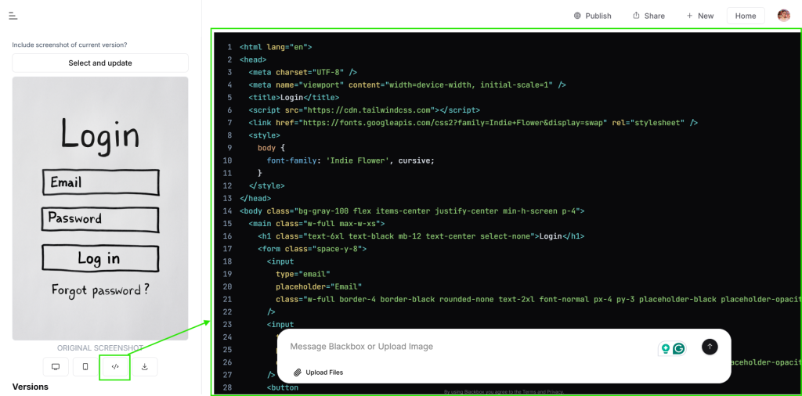Show the code view
The width and height of the screenshot is (802, 396).
115,366
